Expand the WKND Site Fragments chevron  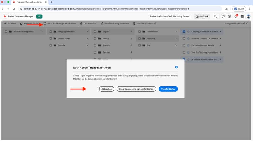pyautogui.click(x=43, y=32)
